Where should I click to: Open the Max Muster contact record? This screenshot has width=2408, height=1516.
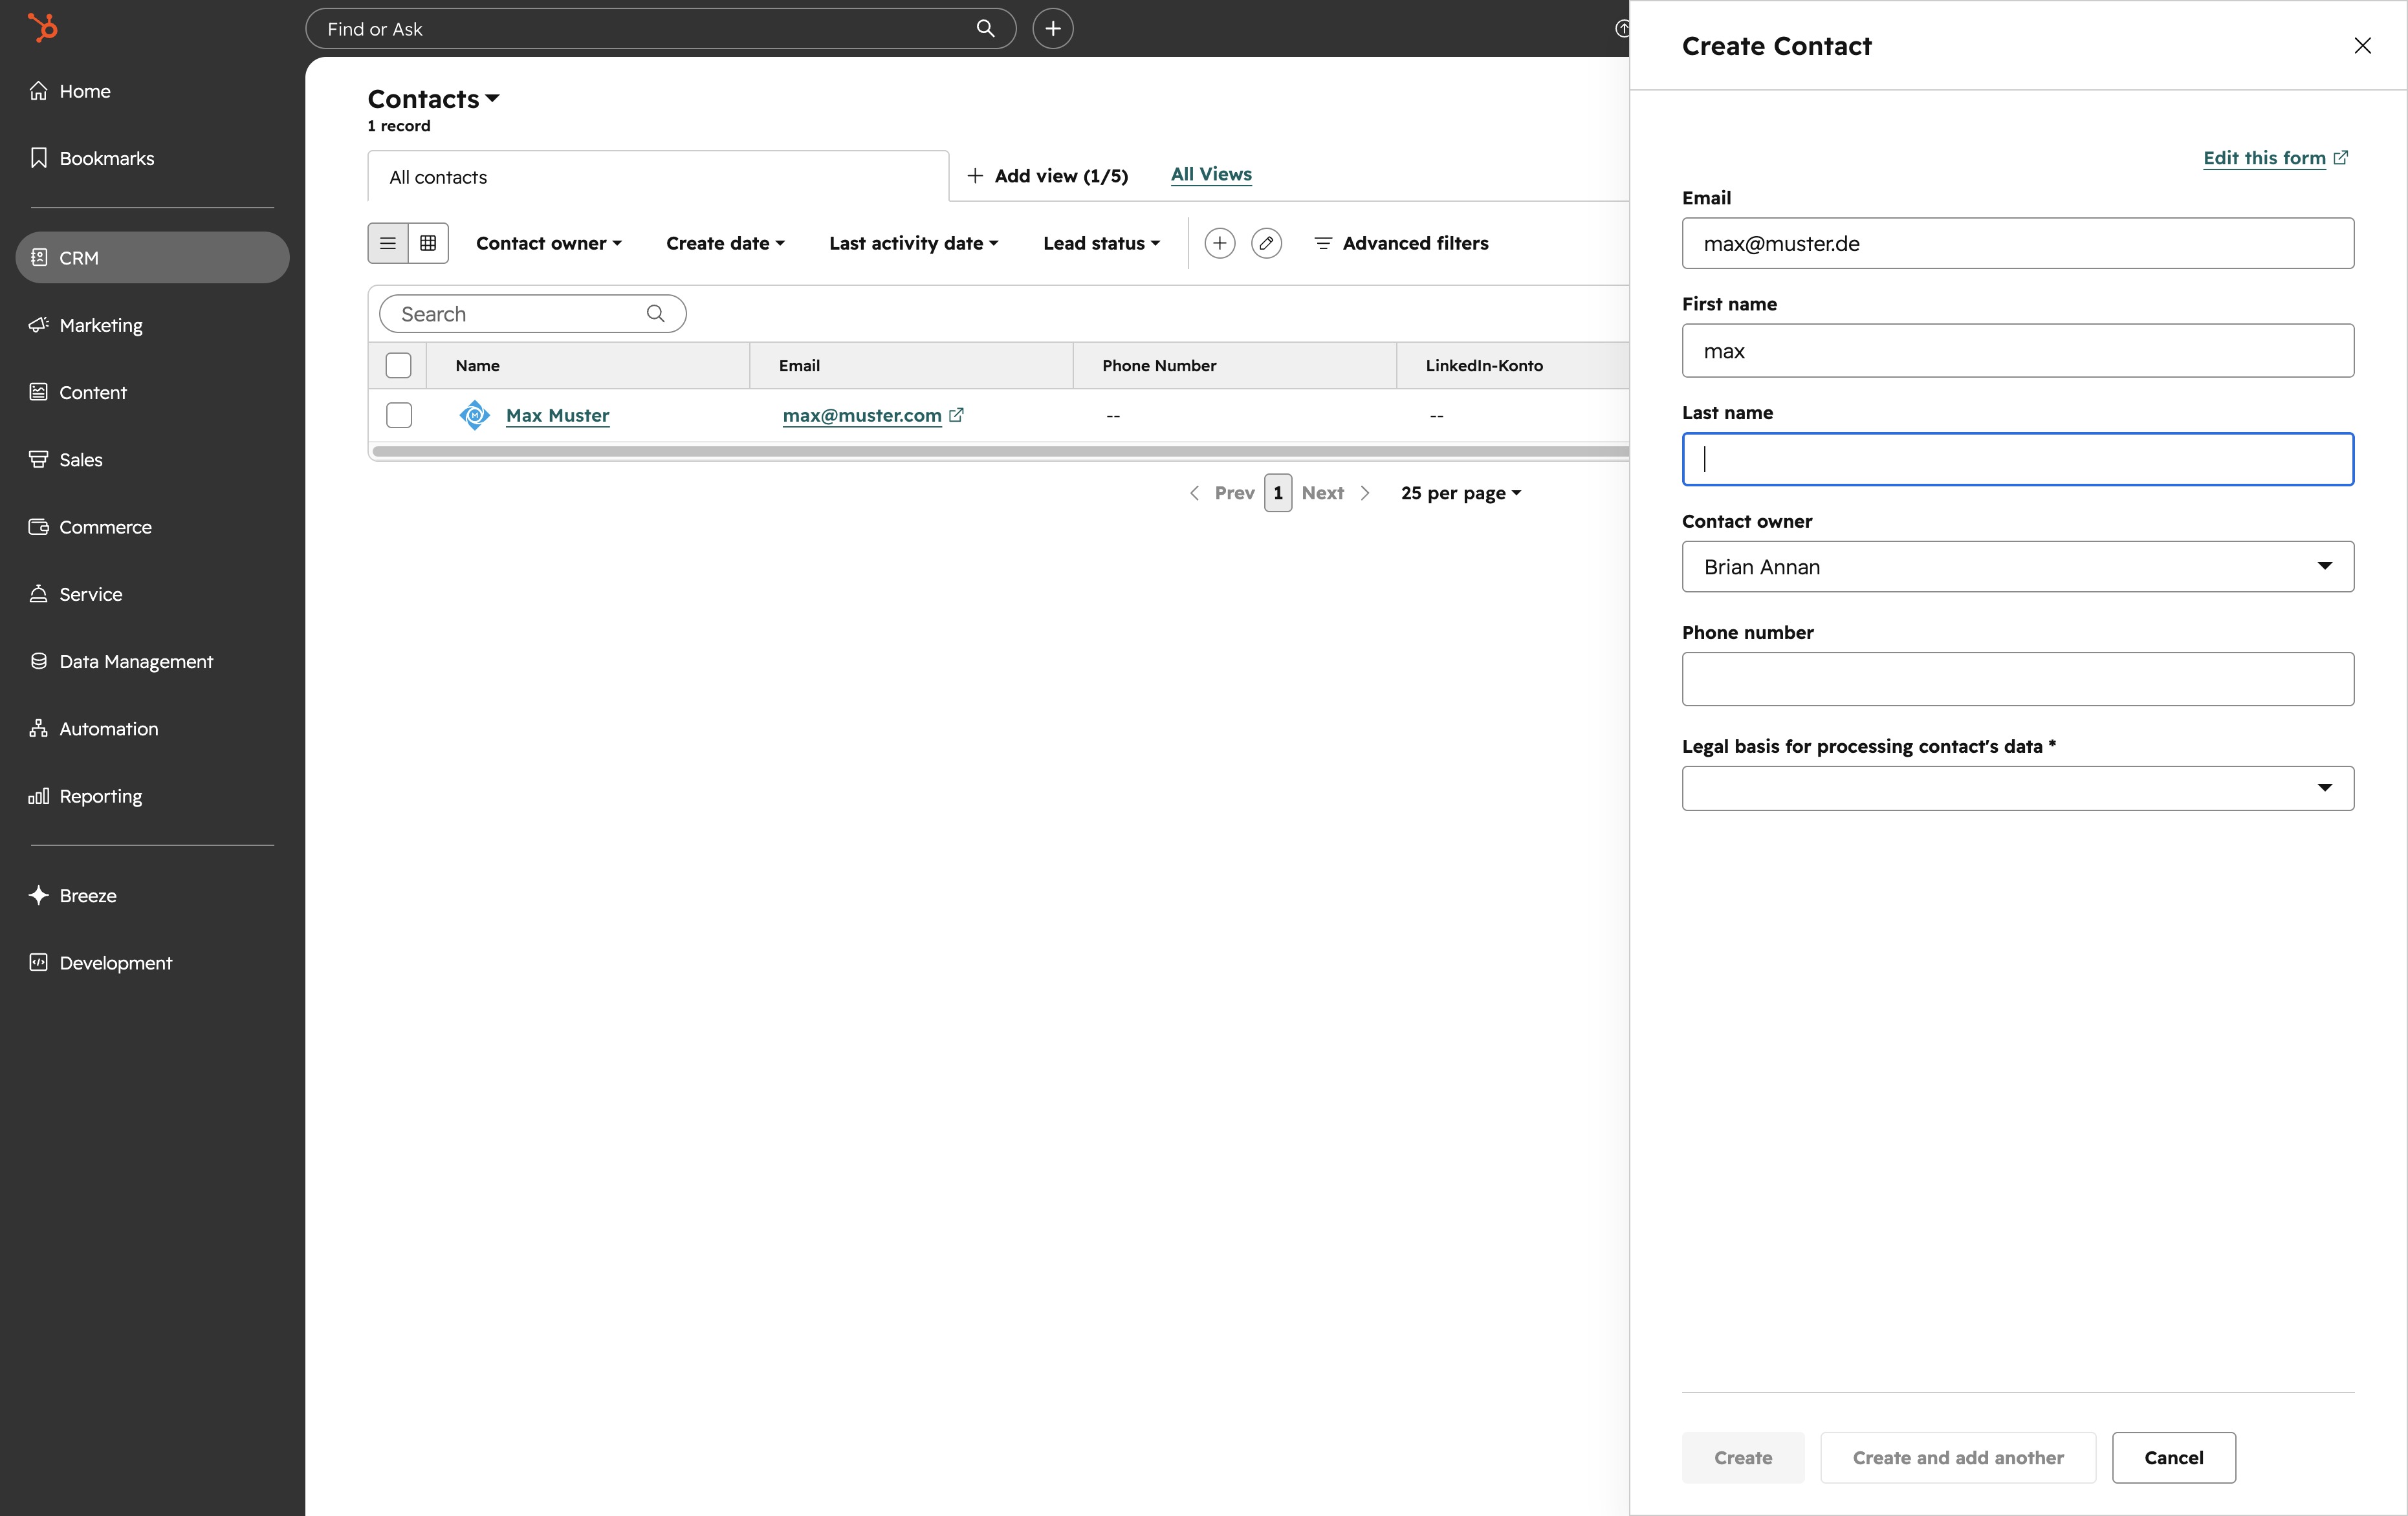point(557,415)
